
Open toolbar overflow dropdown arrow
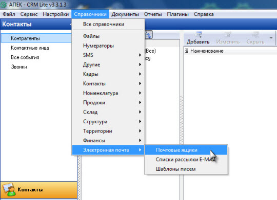point(271,38)
